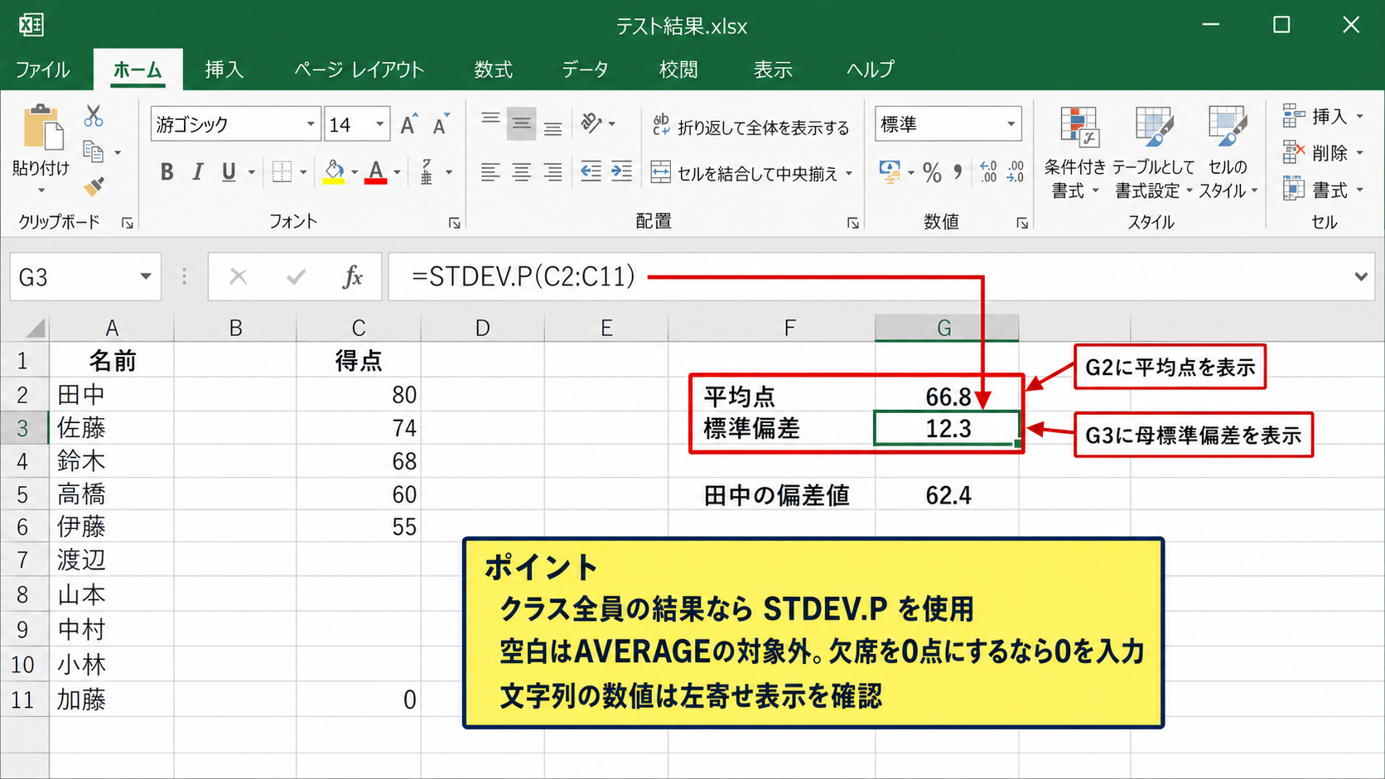Switch to 校閲 tab
1385x779 pixels.
(678, 70)
